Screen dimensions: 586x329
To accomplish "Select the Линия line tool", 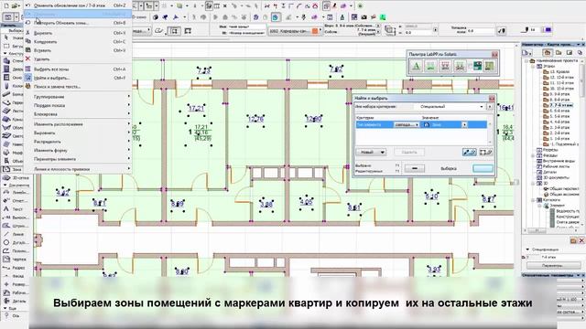I will coord(15,234).
